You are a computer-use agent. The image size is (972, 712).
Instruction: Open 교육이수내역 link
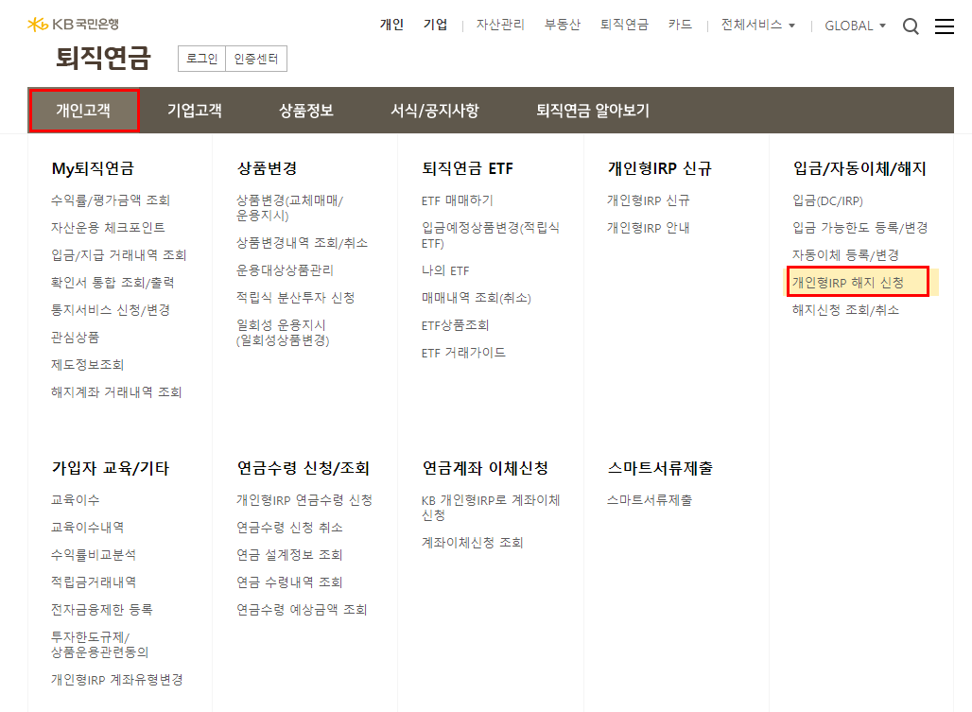(87, 527)
